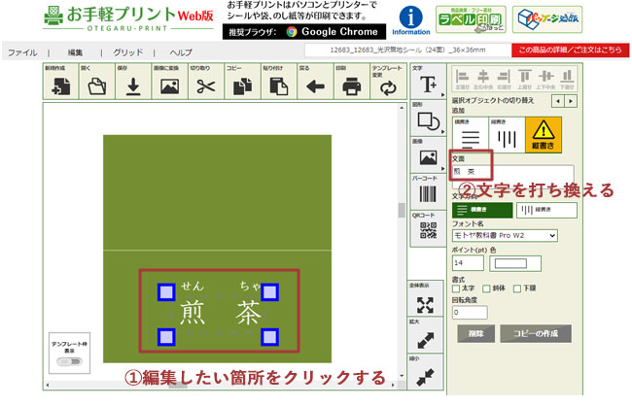Check the 斜体 italic checkbox
Image resolution: width=632 pixels, height=406 pixels.
click(x=488, y=288)
